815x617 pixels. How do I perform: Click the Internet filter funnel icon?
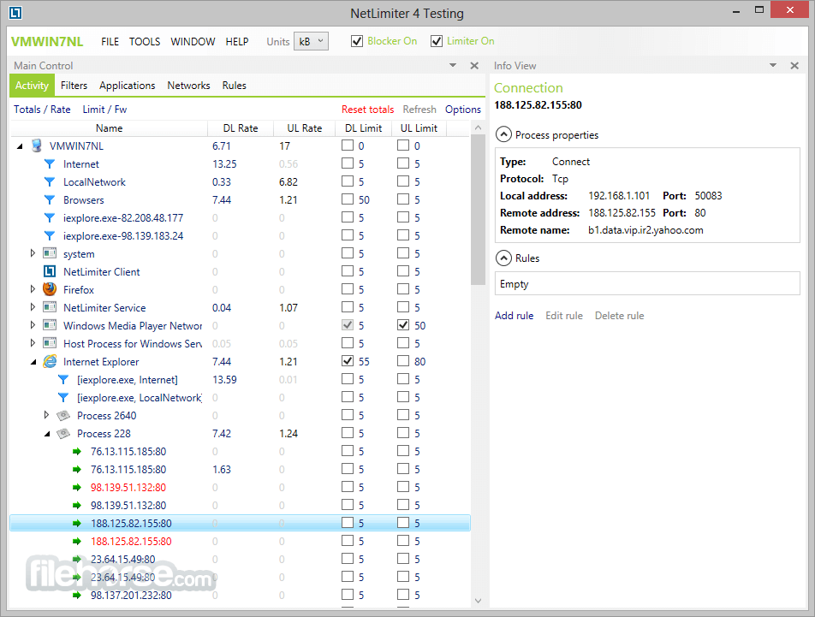(50, 164)
